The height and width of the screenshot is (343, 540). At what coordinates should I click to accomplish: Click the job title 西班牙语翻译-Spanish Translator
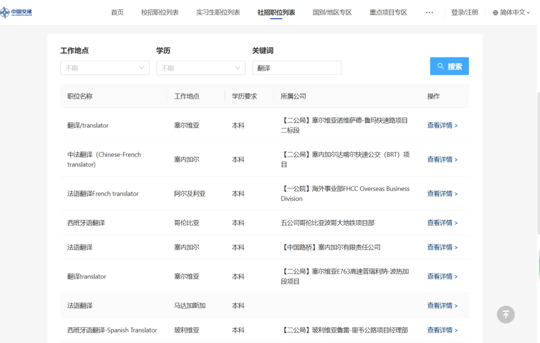click(112, 330)
